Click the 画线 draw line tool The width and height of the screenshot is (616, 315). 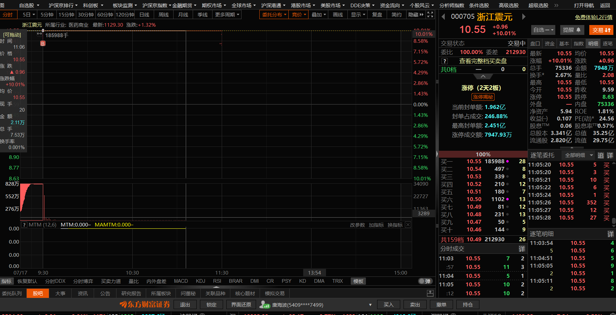point(338,14)
